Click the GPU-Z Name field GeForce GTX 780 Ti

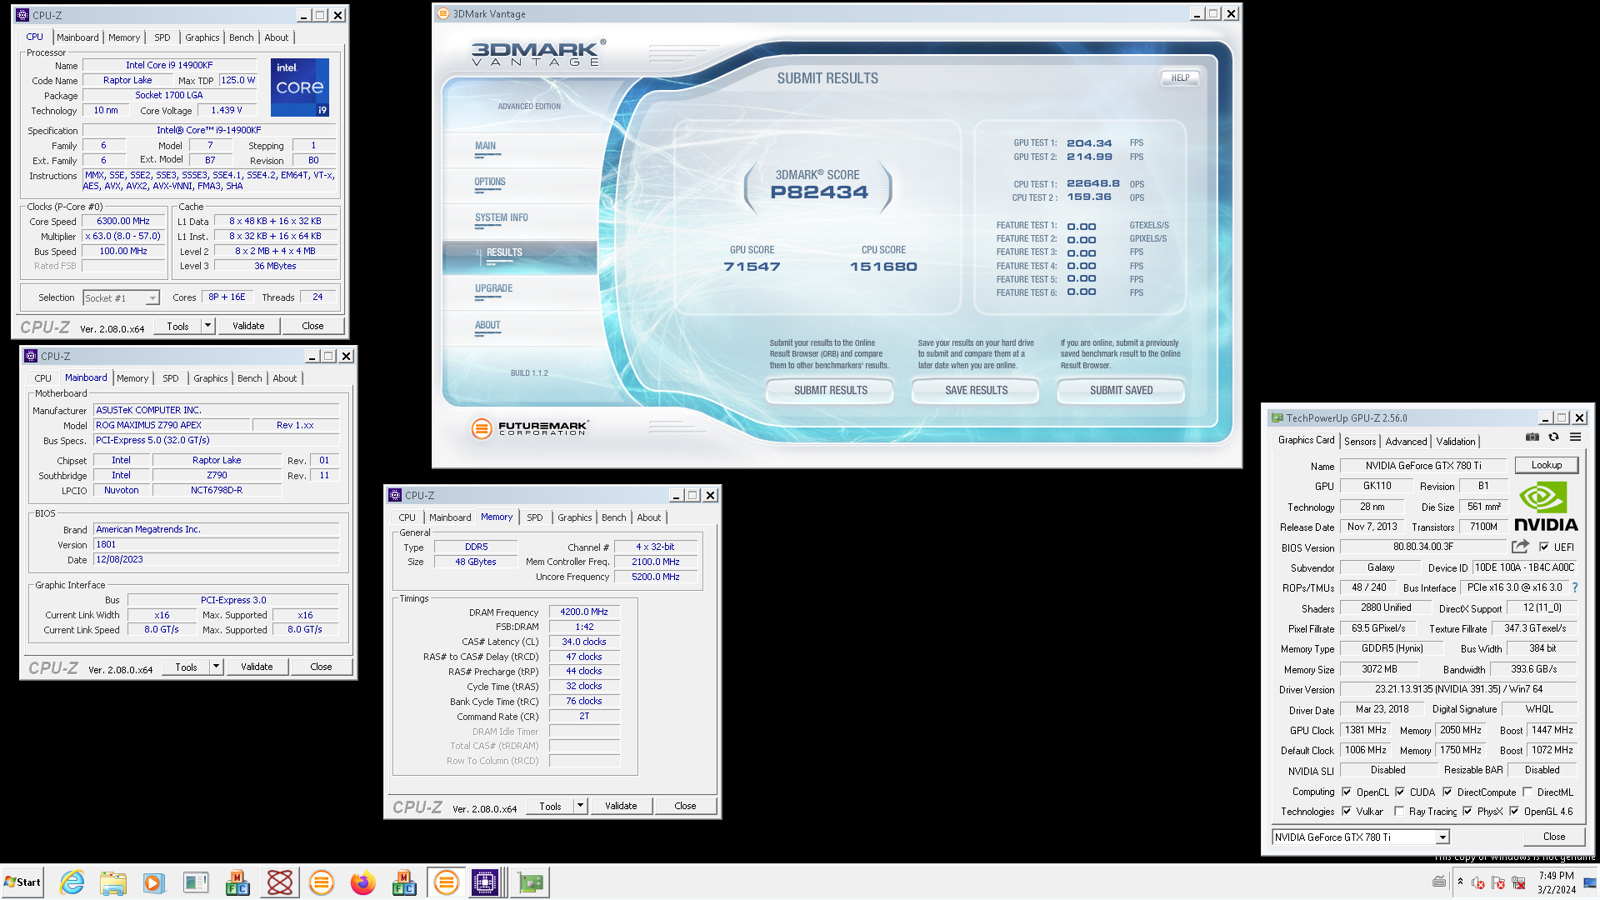click(1423, 466)
